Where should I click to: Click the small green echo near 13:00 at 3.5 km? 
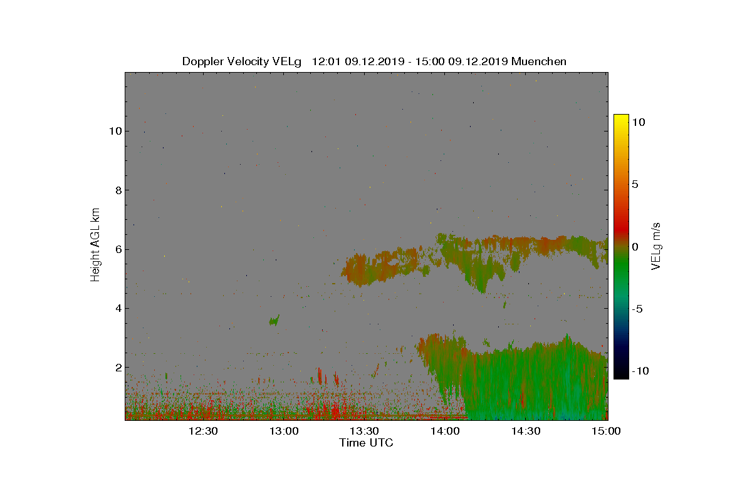(x=274, y=320)
